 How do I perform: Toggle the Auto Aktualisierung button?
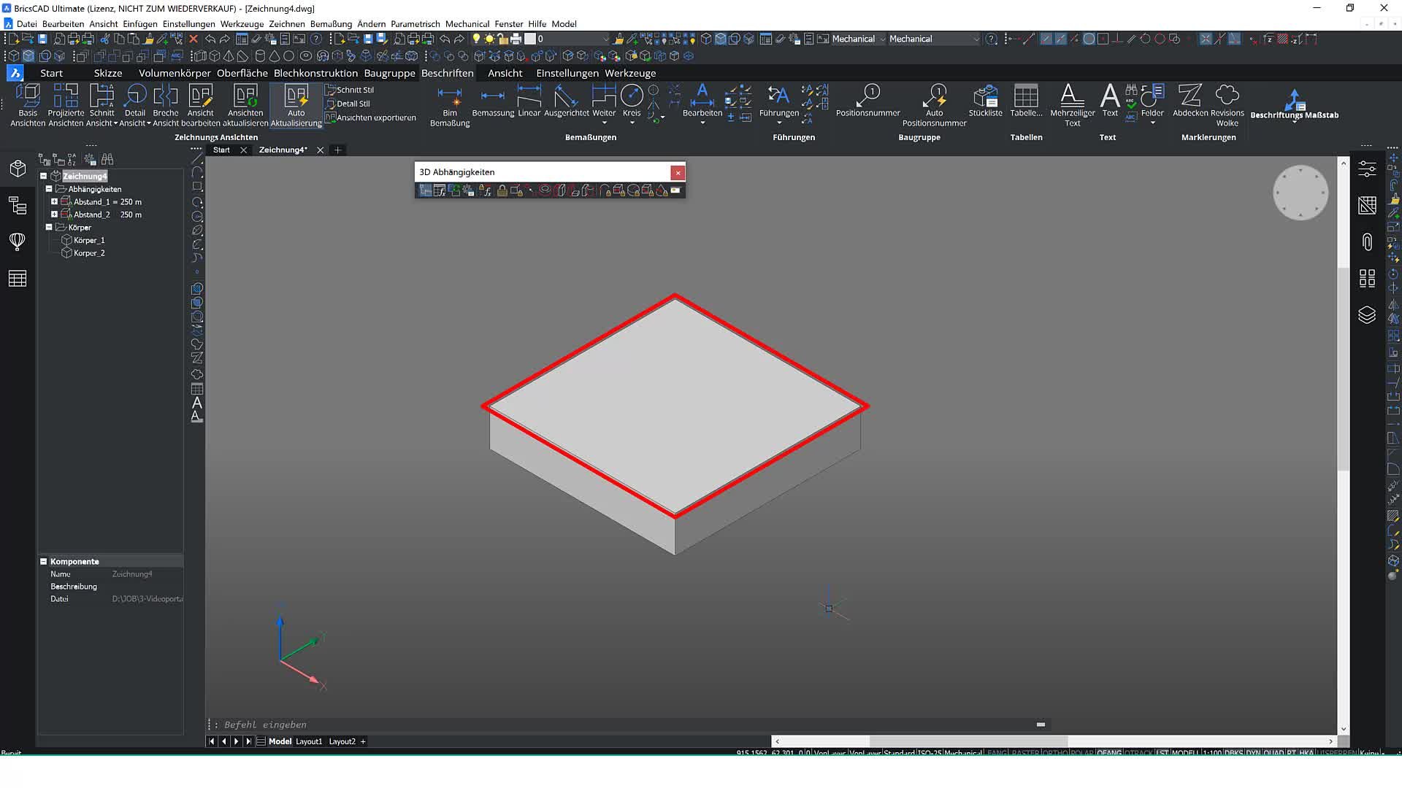pyautogui.click(x=296, y=105)
